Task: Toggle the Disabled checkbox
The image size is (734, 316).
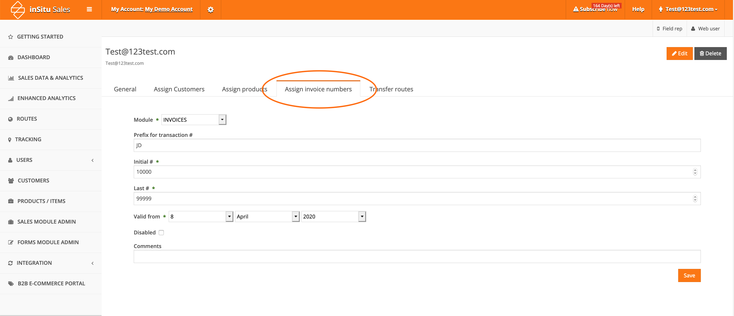Action: [x=161, y=232]
